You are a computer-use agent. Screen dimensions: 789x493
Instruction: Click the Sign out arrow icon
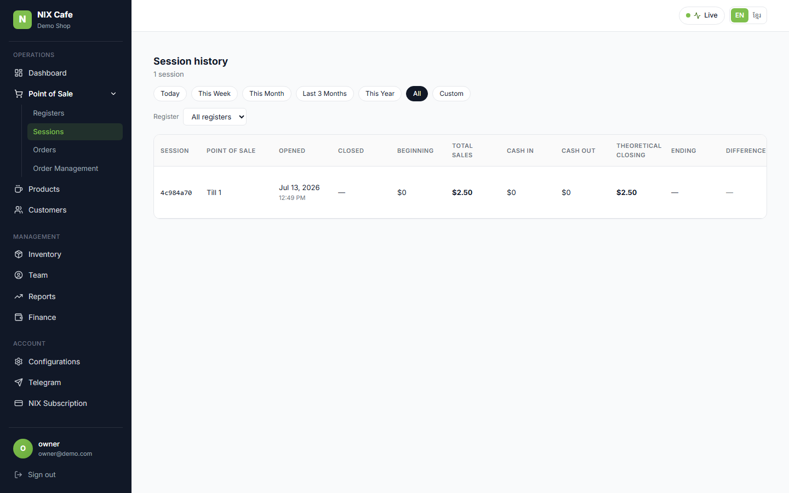pyautogui.click(x=18, y=474)
